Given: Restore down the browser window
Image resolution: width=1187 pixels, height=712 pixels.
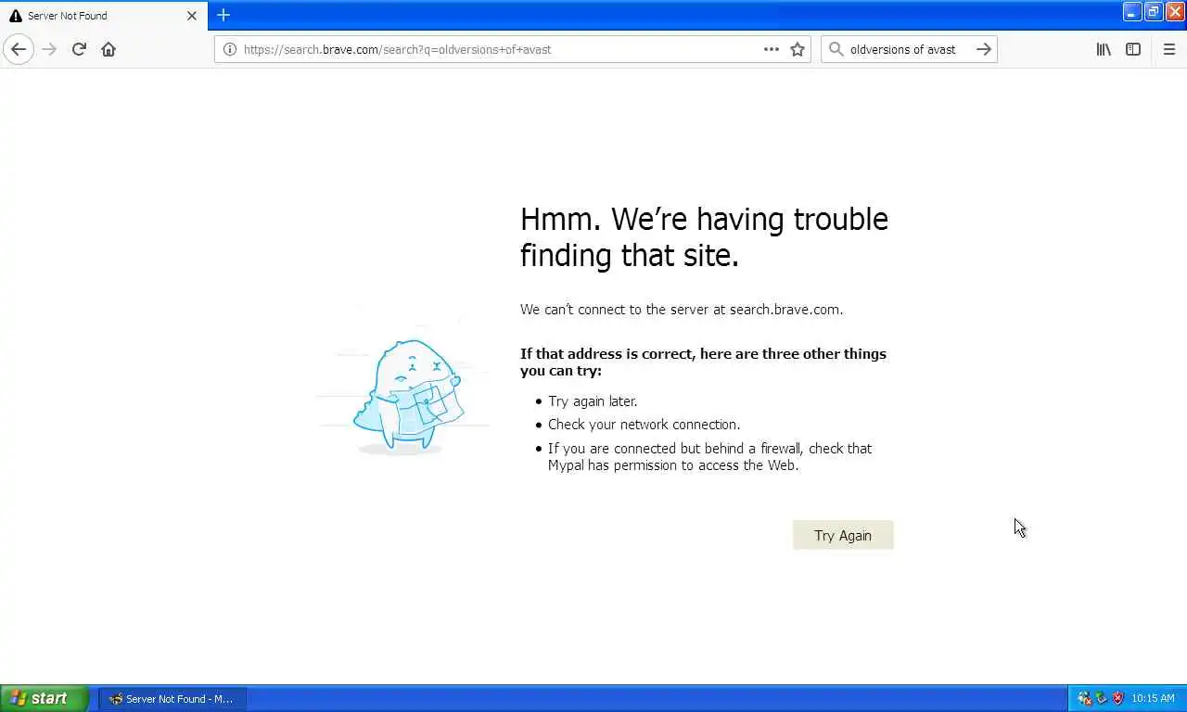Looking at the screenshot, I should click(1154, 11).
